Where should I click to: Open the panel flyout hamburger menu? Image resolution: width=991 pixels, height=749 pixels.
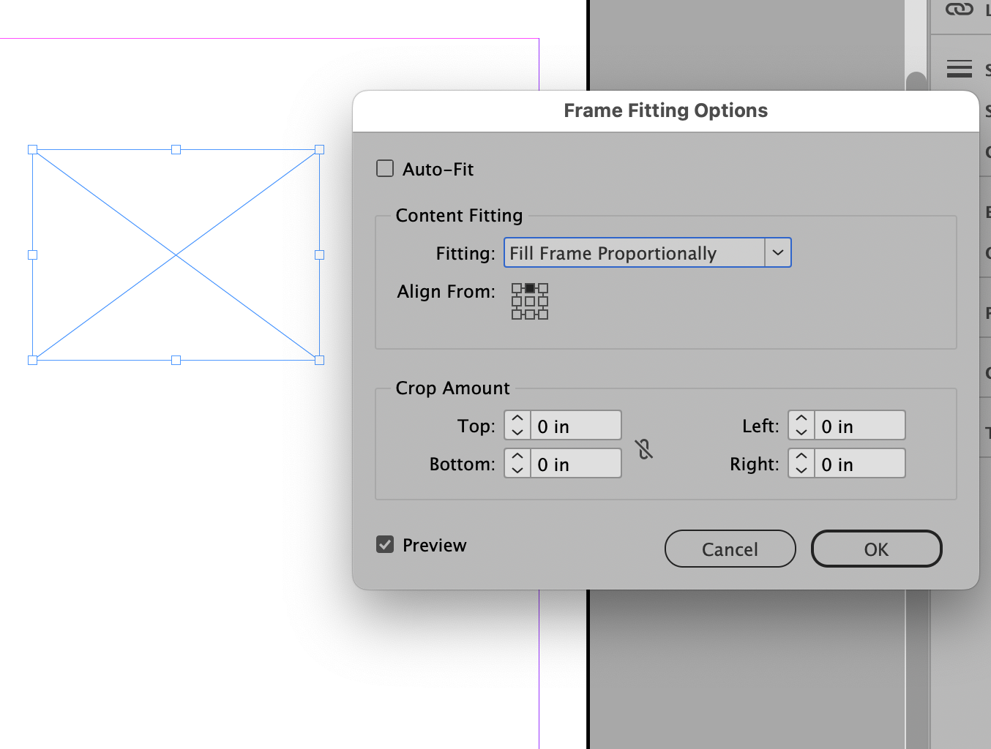960,68
